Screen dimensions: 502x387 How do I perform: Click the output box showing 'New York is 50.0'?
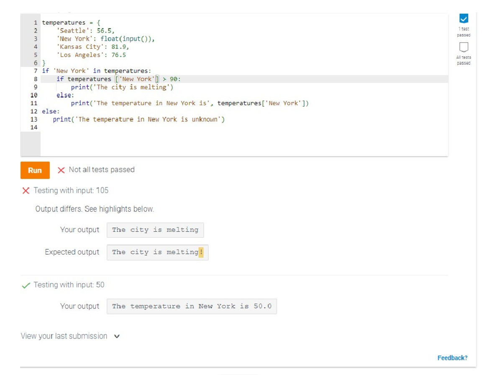click(192, 306)
